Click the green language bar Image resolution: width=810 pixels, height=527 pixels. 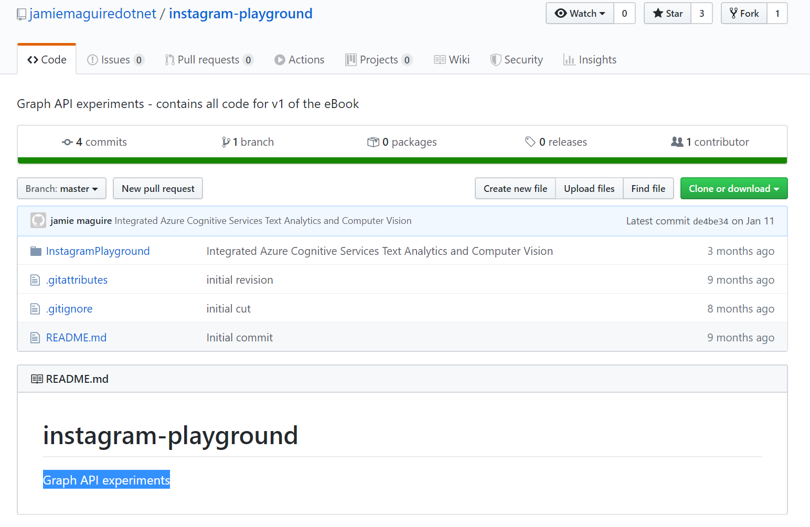point(402,160)
